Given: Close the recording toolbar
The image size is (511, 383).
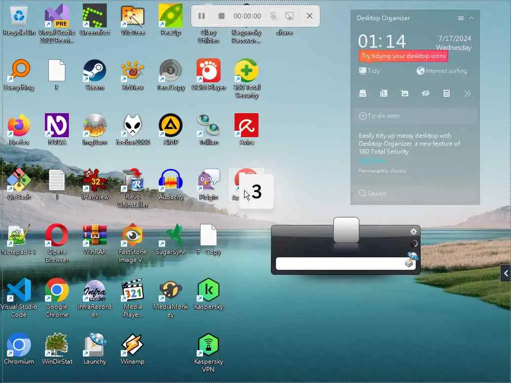Looking at the screenshot, I should pyautogui.click(x=309, y=15).
